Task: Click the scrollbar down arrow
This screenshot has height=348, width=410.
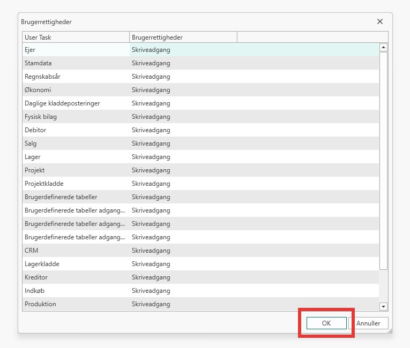Action: point(383,306)
